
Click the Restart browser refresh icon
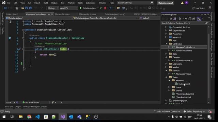[111, 8]
